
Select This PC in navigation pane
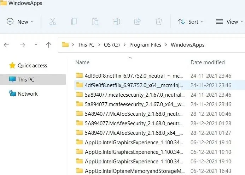click(x=33, y=79)
